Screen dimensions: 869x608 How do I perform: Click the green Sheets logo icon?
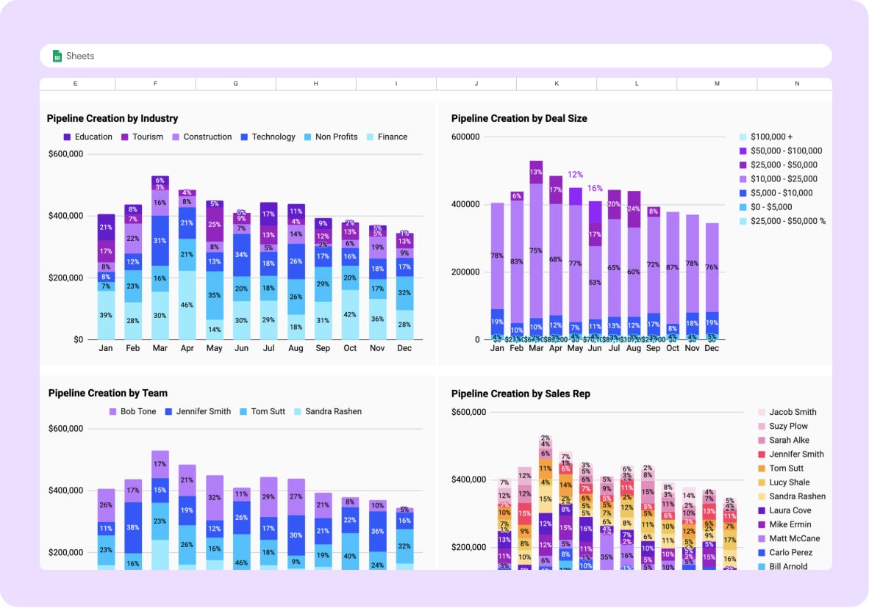pyautogui.click(x=57, y=56)
